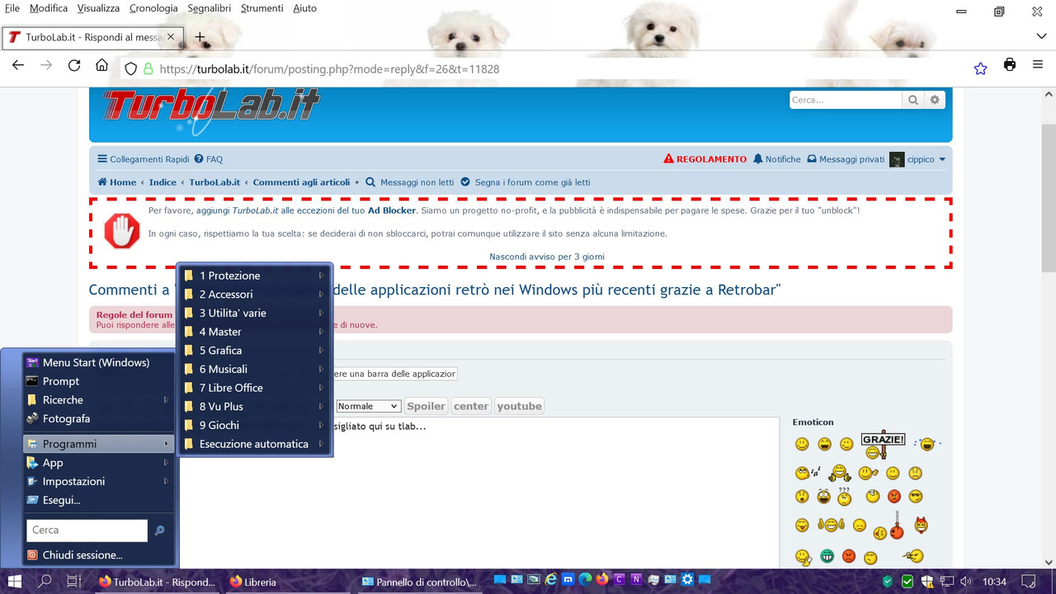Click the center BBCode button
Screen dimensions: 1056x594
tap(471, 406)
